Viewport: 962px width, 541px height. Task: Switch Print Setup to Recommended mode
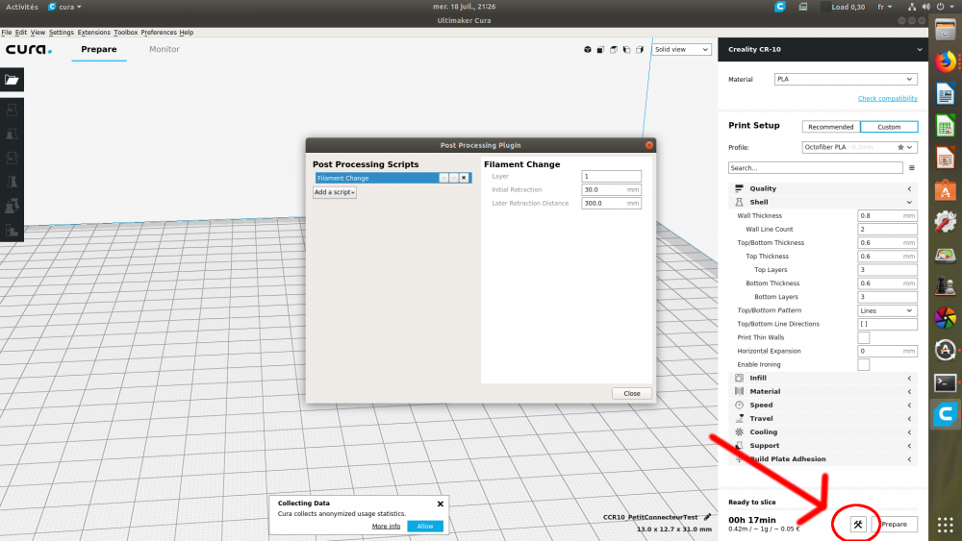pos(831,127)
